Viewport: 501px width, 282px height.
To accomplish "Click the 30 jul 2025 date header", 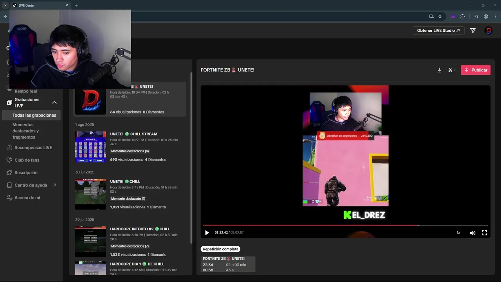I will 85,172.
